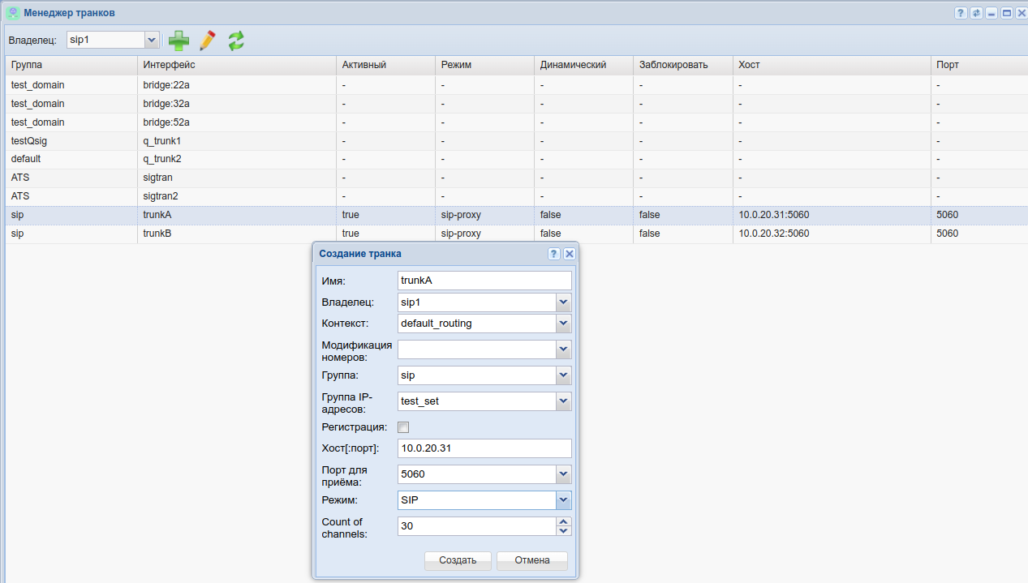The height and width of the screenshot is (583, 1028).
Task: Click the Имя text field
Action: tap(484, 281)
